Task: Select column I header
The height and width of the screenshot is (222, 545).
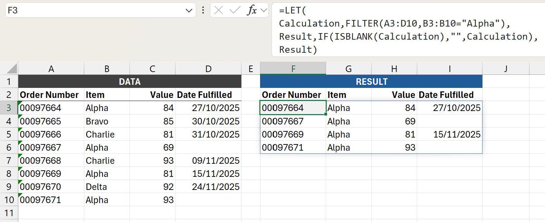Action: point(450,69)
